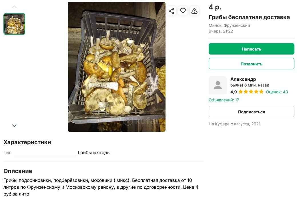
Task: Select the mushroom basket thumbnail
Action: [14, 24]
